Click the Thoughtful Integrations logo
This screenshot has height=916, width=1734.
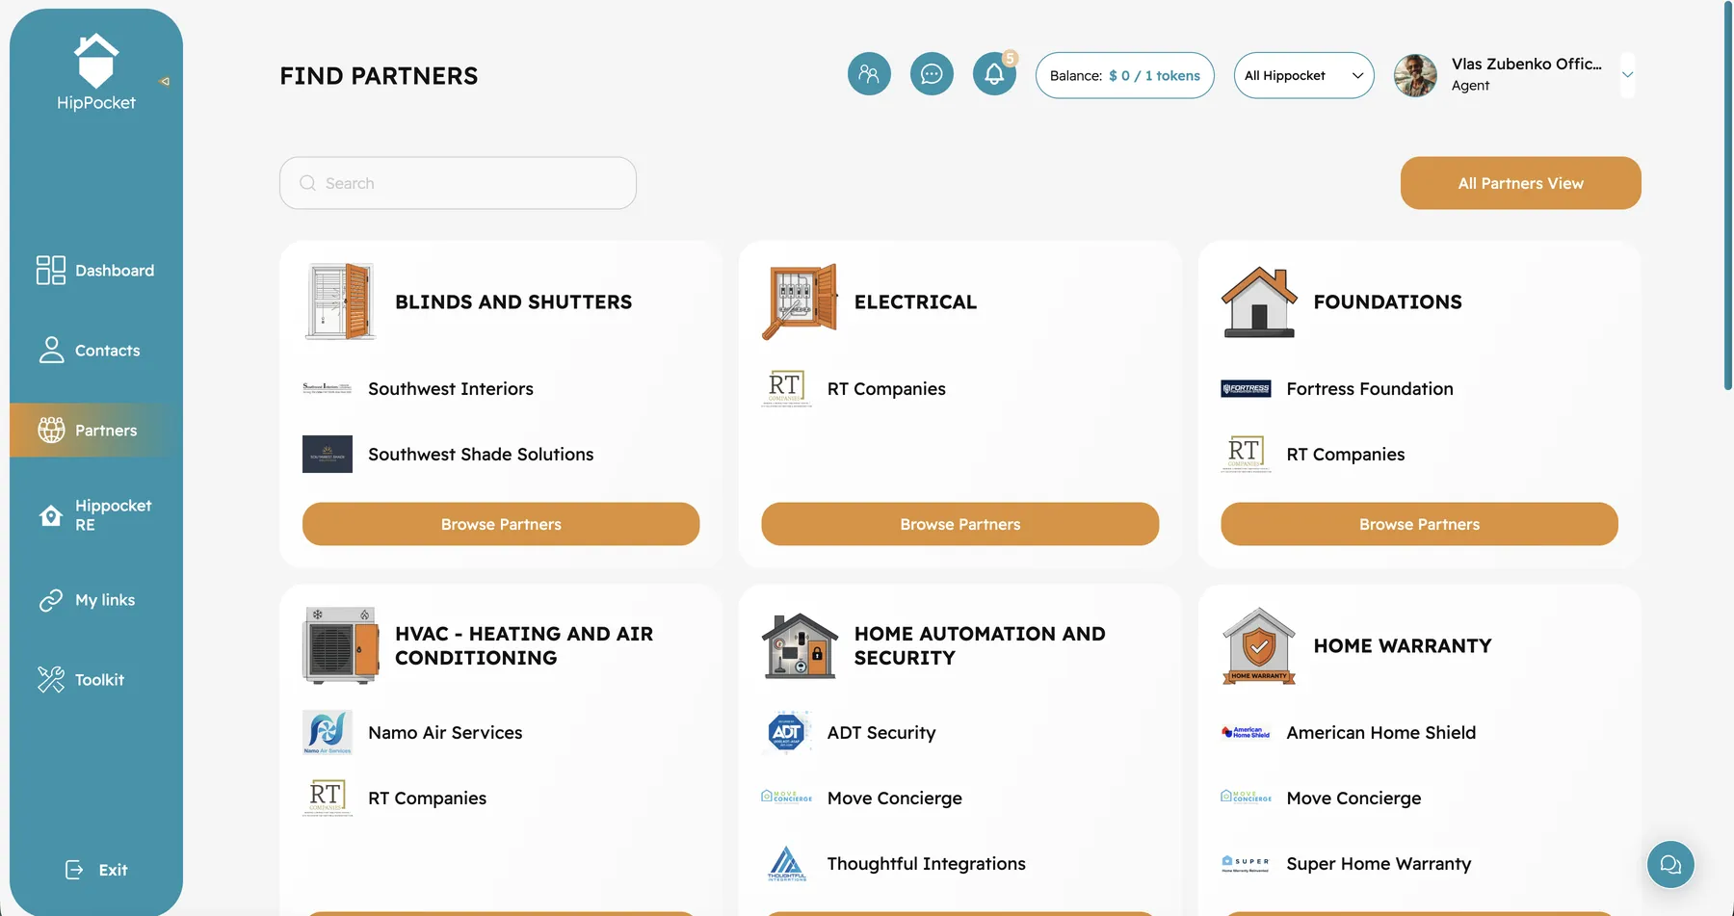(787, 864)
